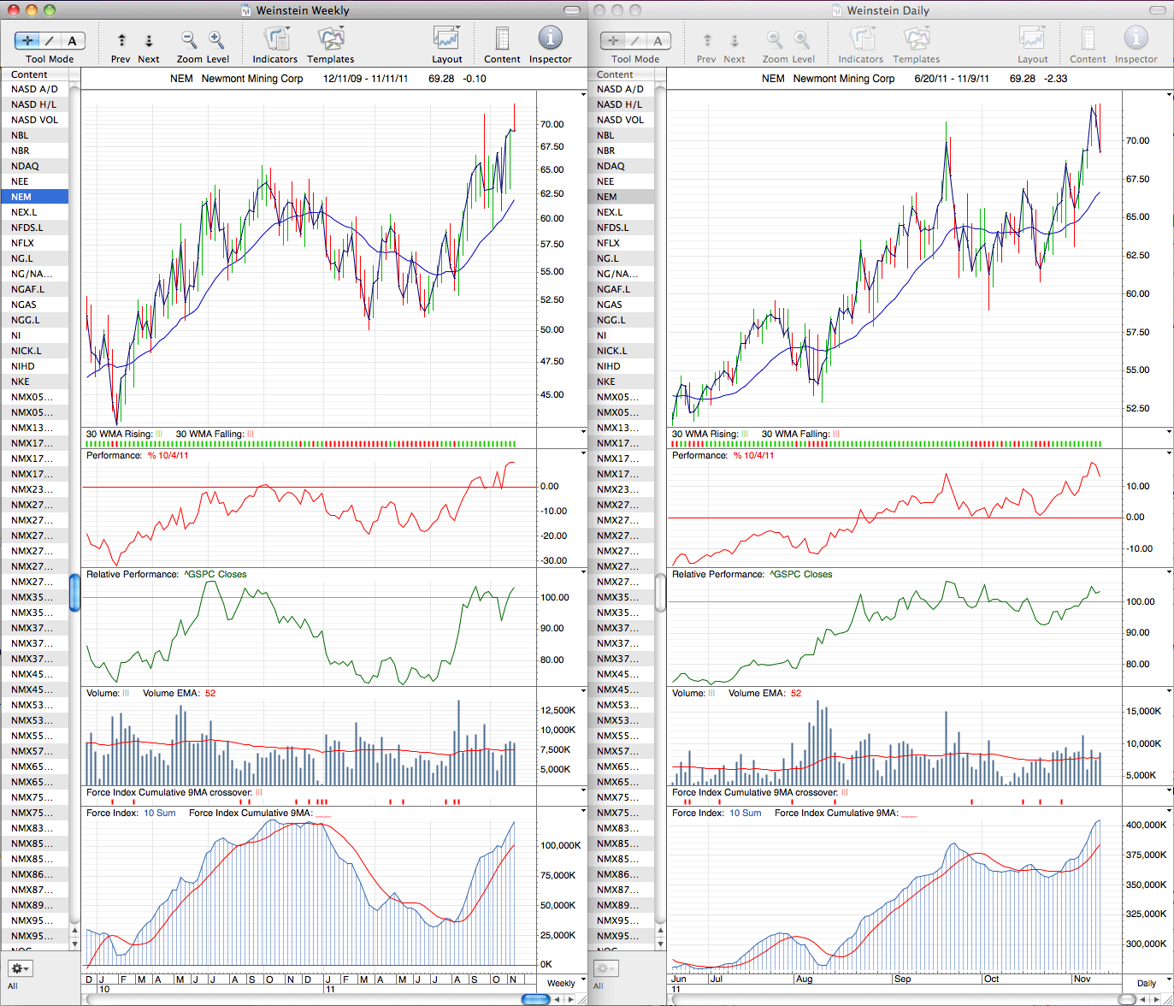Zoom out with the minus magnifier

(x=189, y=39)
